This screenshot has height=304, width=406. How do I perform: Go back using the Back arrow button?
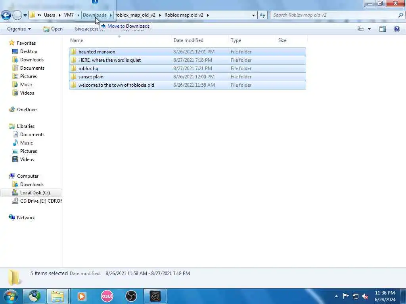pyautogui.click(x=6, y=15)
